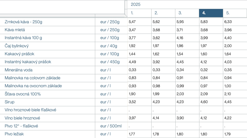Click the 2025 year header
The width and height of the screenshot is (247, 138).
coord(136,4)
